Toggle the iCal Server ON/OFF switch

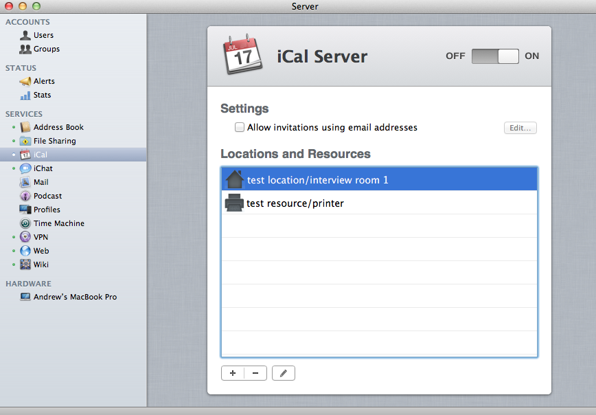(x=495, y=56)
